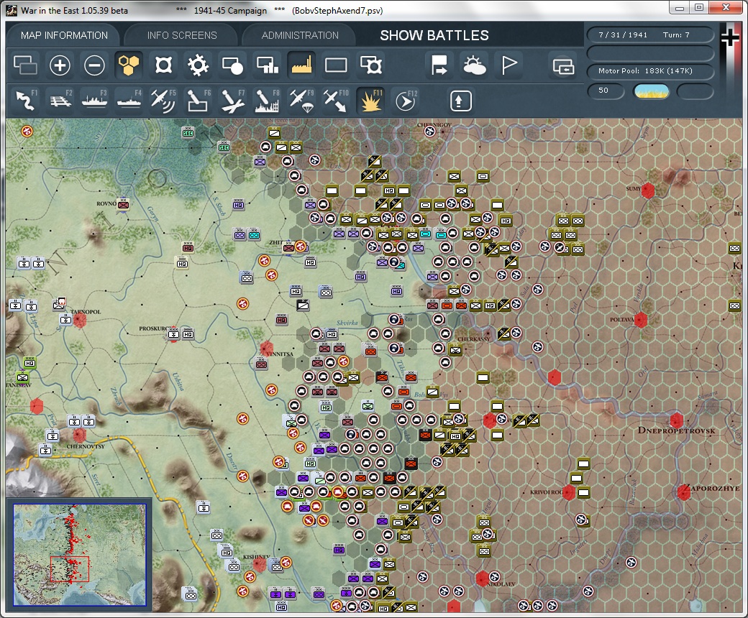748x618 pixels.
Task: Click the rectangle with shield icon
Action: (370, 65)
